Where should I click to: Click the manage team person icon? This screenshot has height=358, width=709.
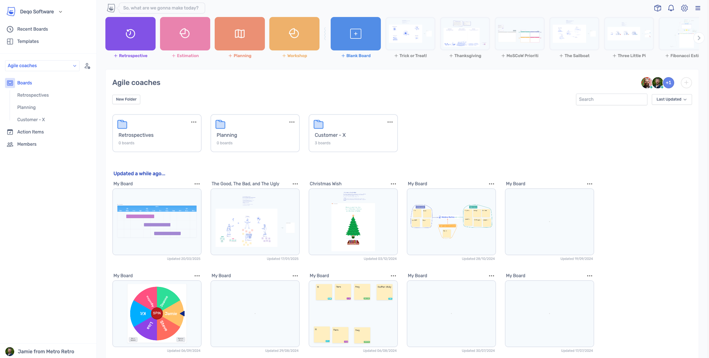pos(87,66)
